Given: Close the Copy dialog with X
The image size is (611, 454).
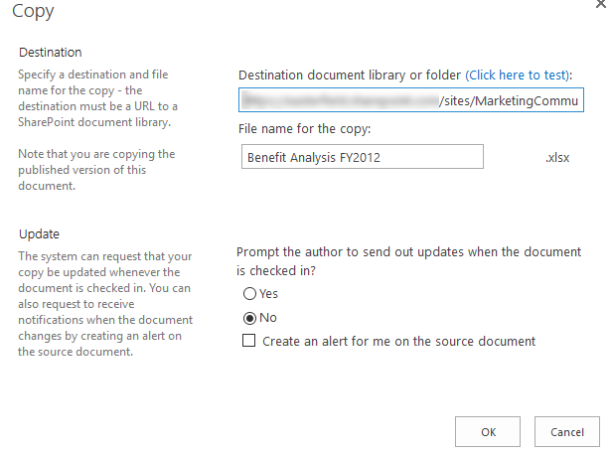Looking at the screenshot, I should pos(601,4).
